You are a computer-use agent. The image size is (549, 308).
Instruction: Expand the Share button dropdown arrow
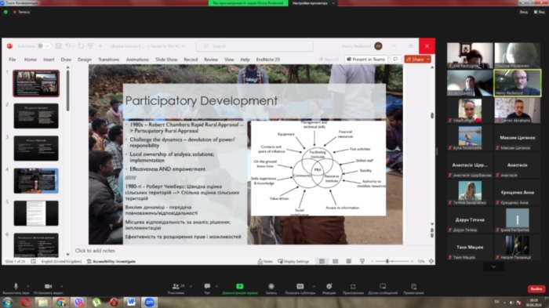[428, 60]
